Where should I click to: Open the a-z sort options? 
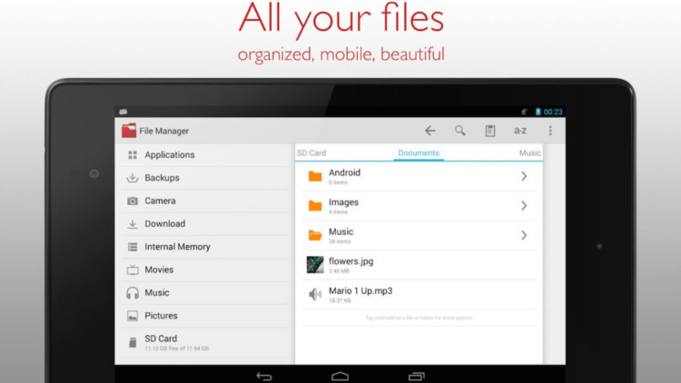(x=520, y=131)
